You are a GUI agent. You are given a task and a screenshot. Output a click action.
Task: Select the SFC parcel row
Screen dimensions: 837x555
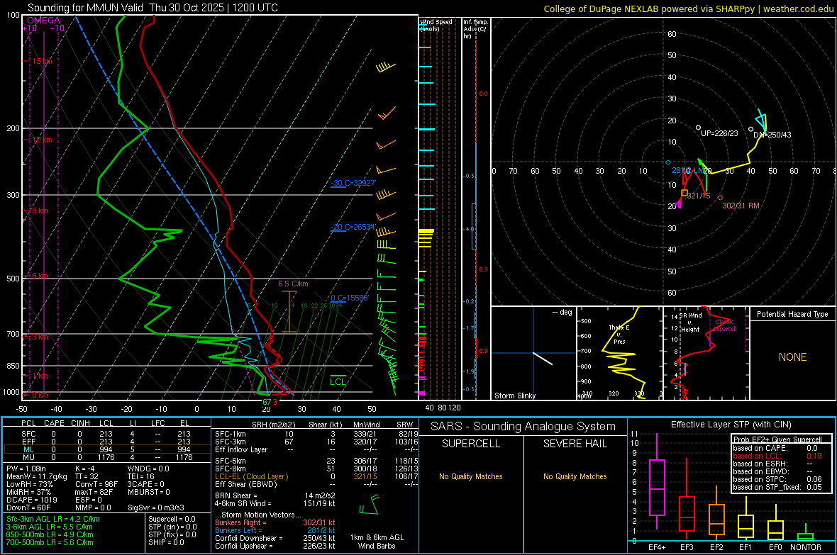(x=107, y=434)
